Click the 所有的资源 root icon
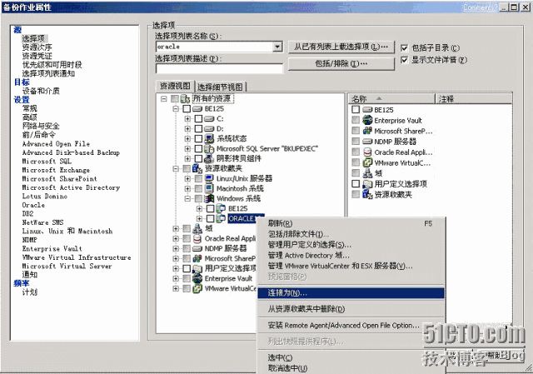Image resolution: width=533 pixels, height=374 pixels. (x=185, y=98)
